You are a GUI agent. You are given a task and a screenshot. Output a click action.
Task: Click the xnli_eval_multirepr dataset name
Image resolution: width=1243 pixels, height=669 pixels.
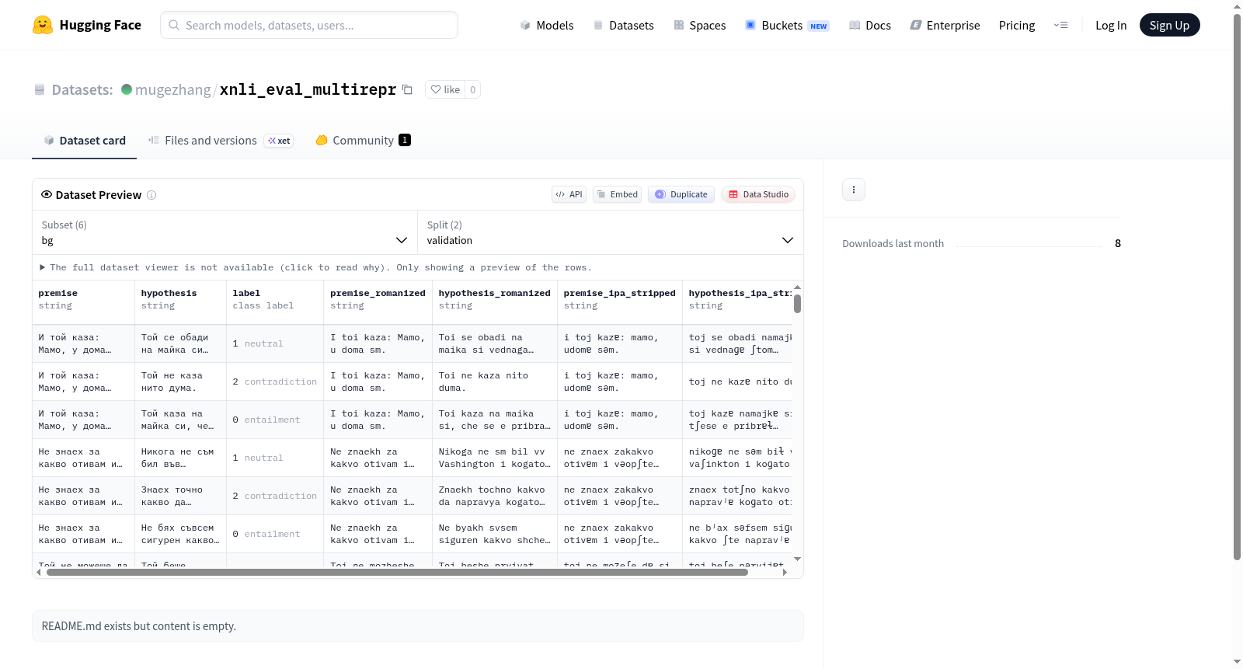coord(308,89)
